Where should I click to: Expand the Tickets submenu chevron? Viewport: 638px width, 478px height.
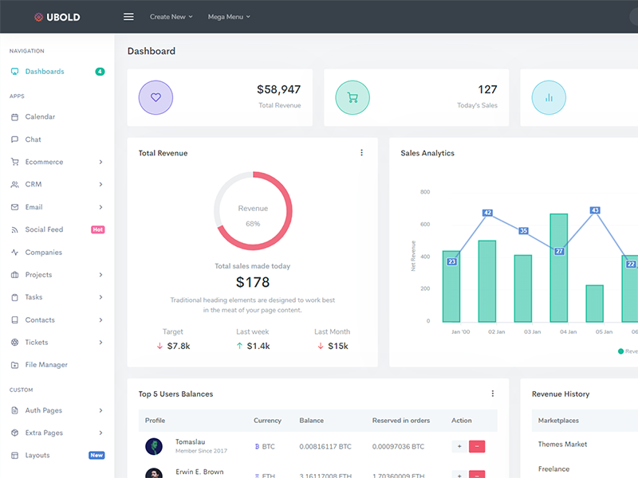[x=100, y=343]
